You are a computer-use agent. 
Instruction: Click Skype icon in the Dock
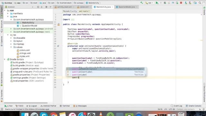[x=44, y=114]
